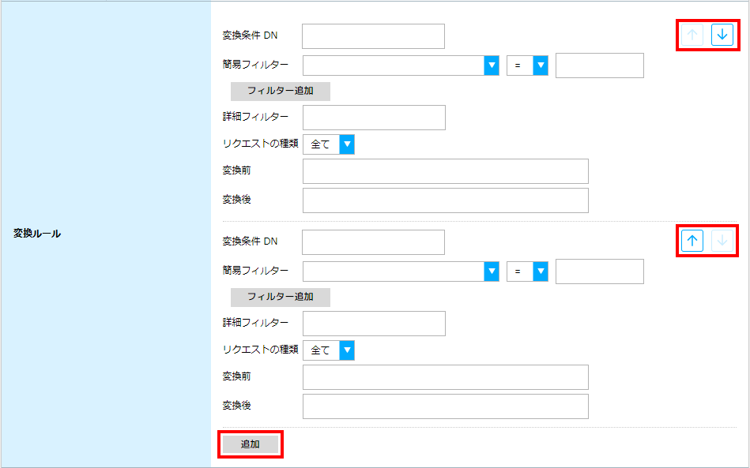The height and width of the screenshot is (468, 750).
Task: Open second rule's 簡易フィルター attribute dropdown
Action: (401, 271)
